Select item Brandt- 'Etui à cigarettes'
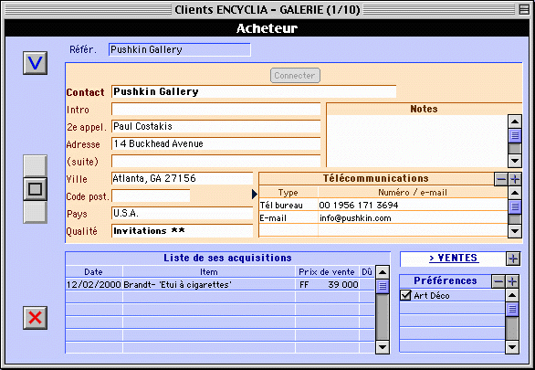Viewport: 535px width, 370px height. point(209,284)
